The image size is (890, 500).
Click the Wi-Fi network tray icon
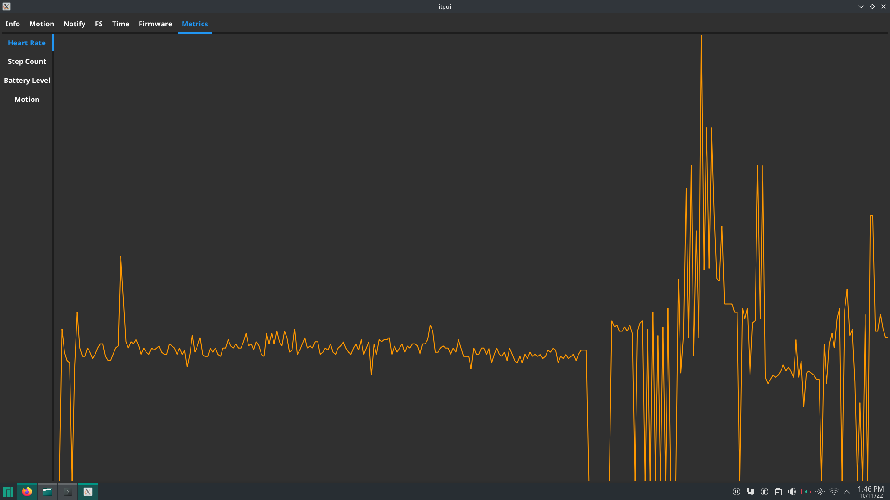(834, 492)
